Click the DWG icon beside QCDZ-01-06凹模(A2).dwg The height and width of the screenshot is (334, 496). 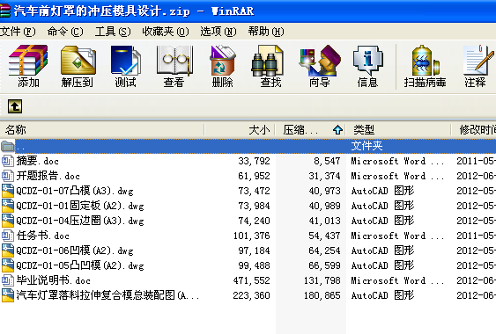[x=8, y=250]
